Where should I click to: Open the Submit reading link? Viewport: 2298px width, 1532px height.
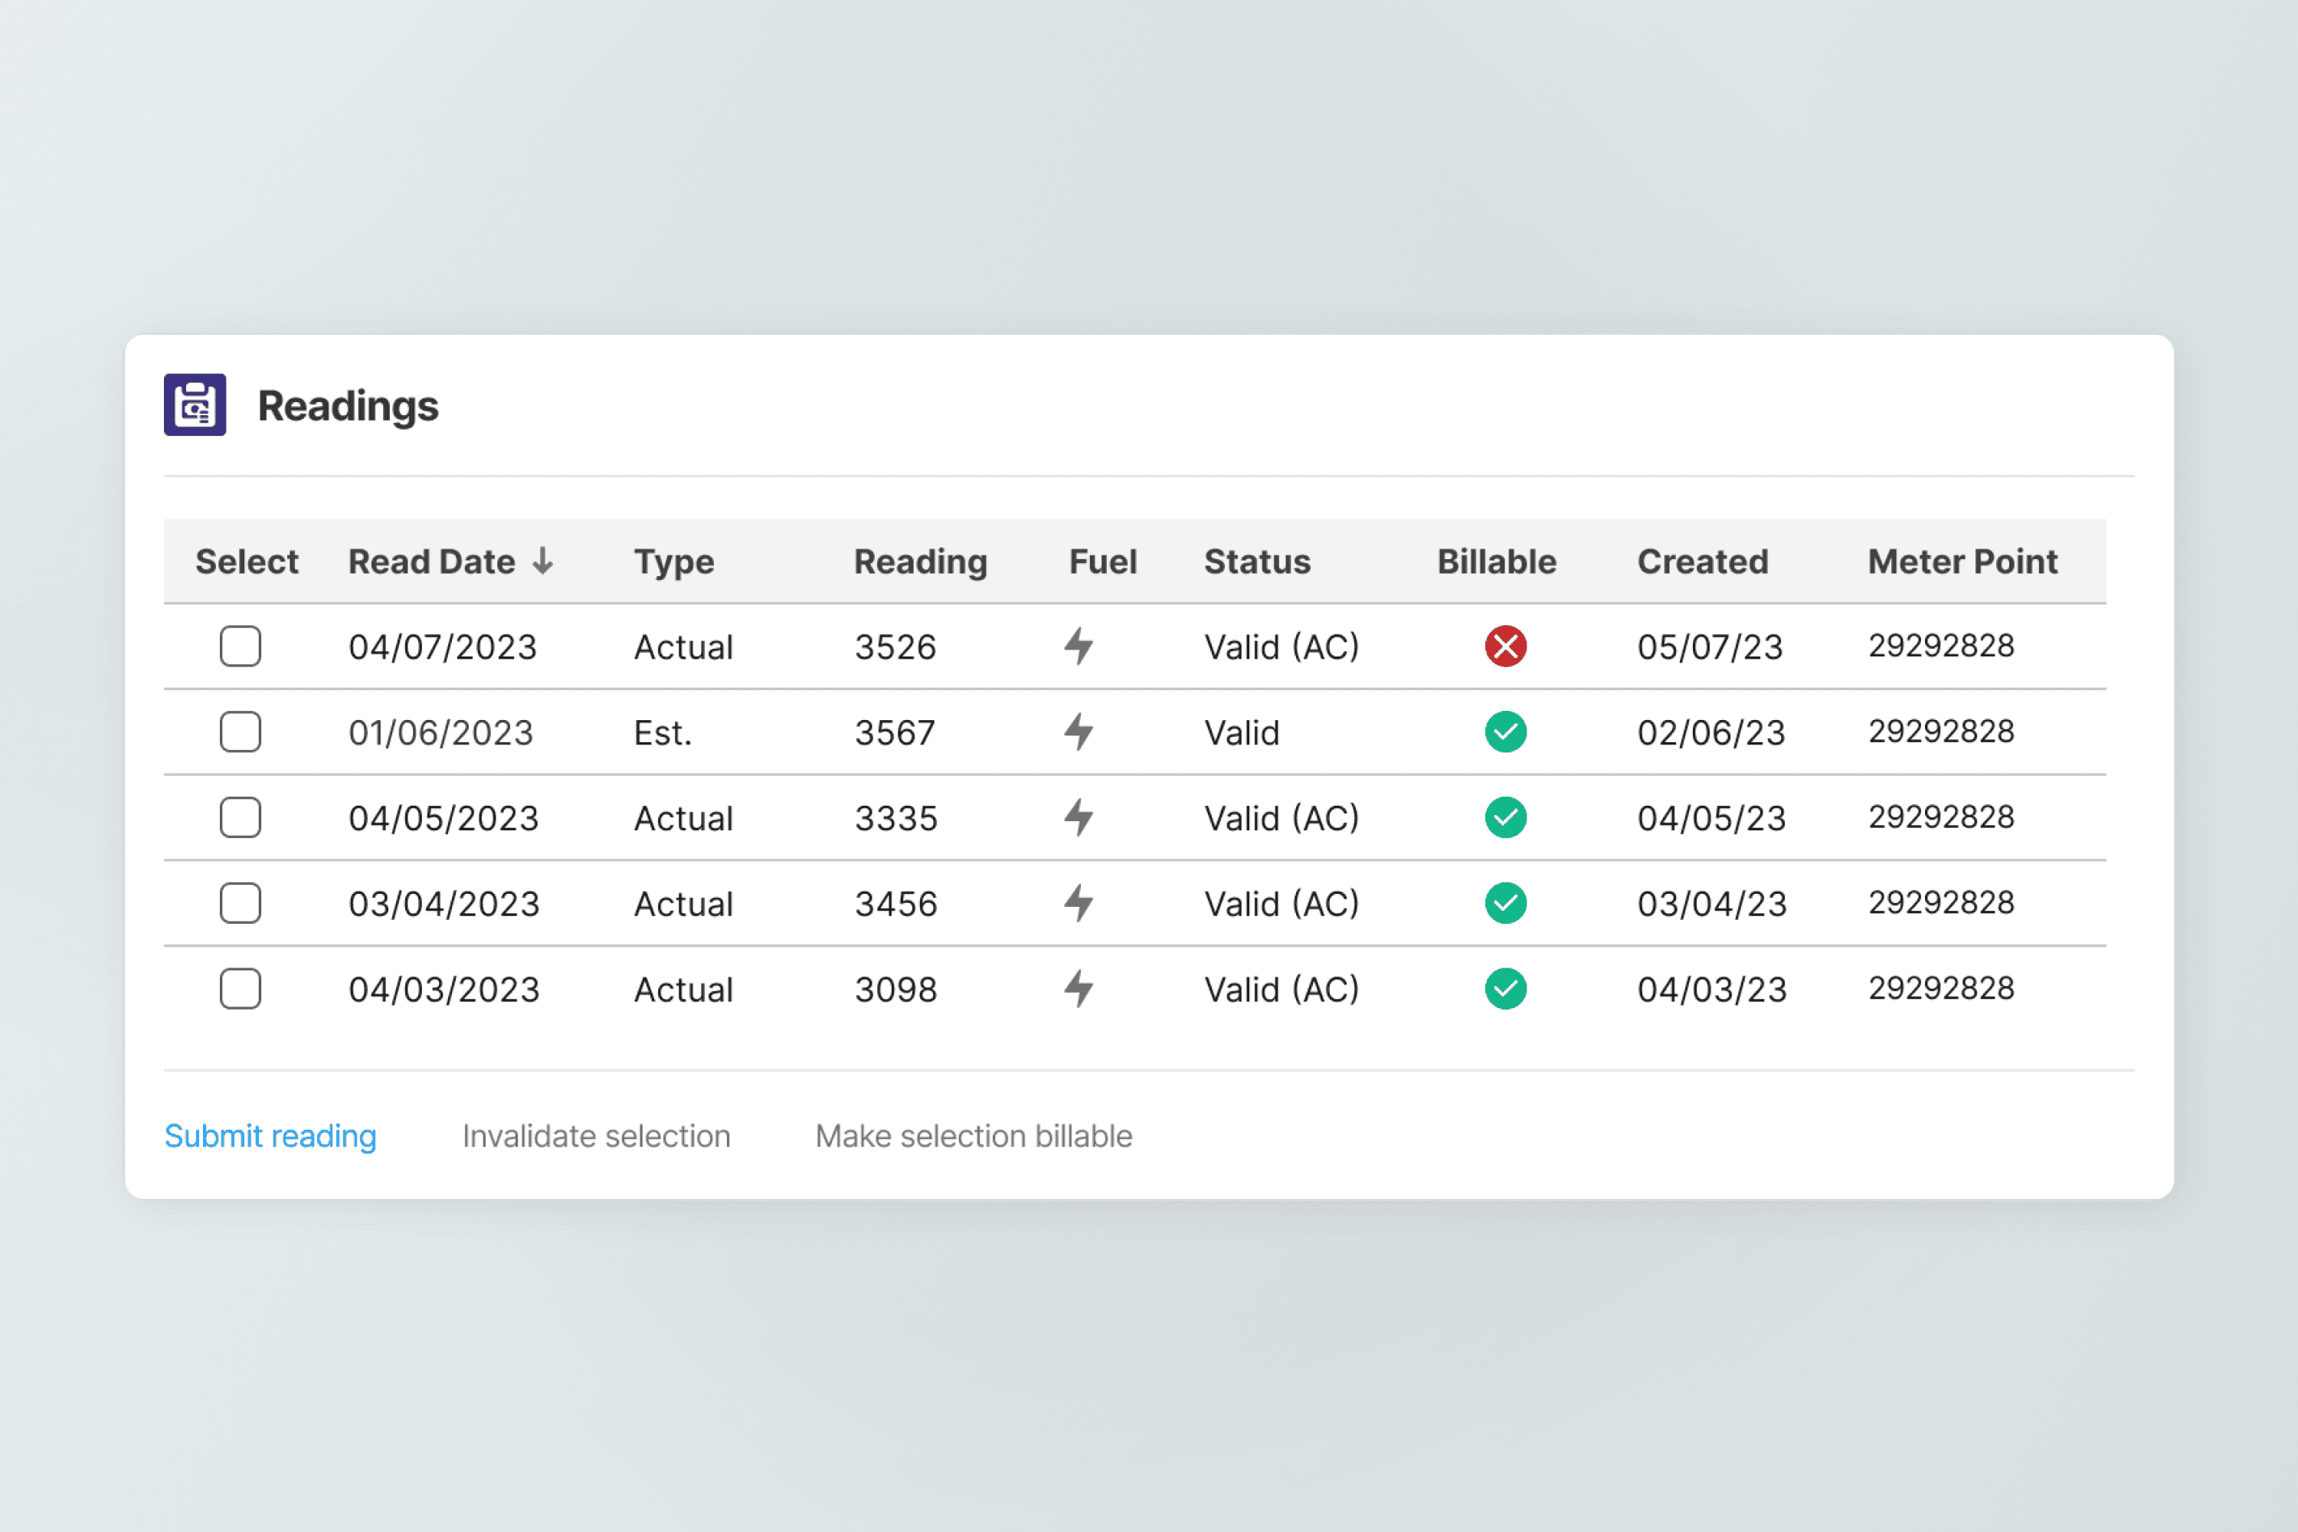(270, 1135)
